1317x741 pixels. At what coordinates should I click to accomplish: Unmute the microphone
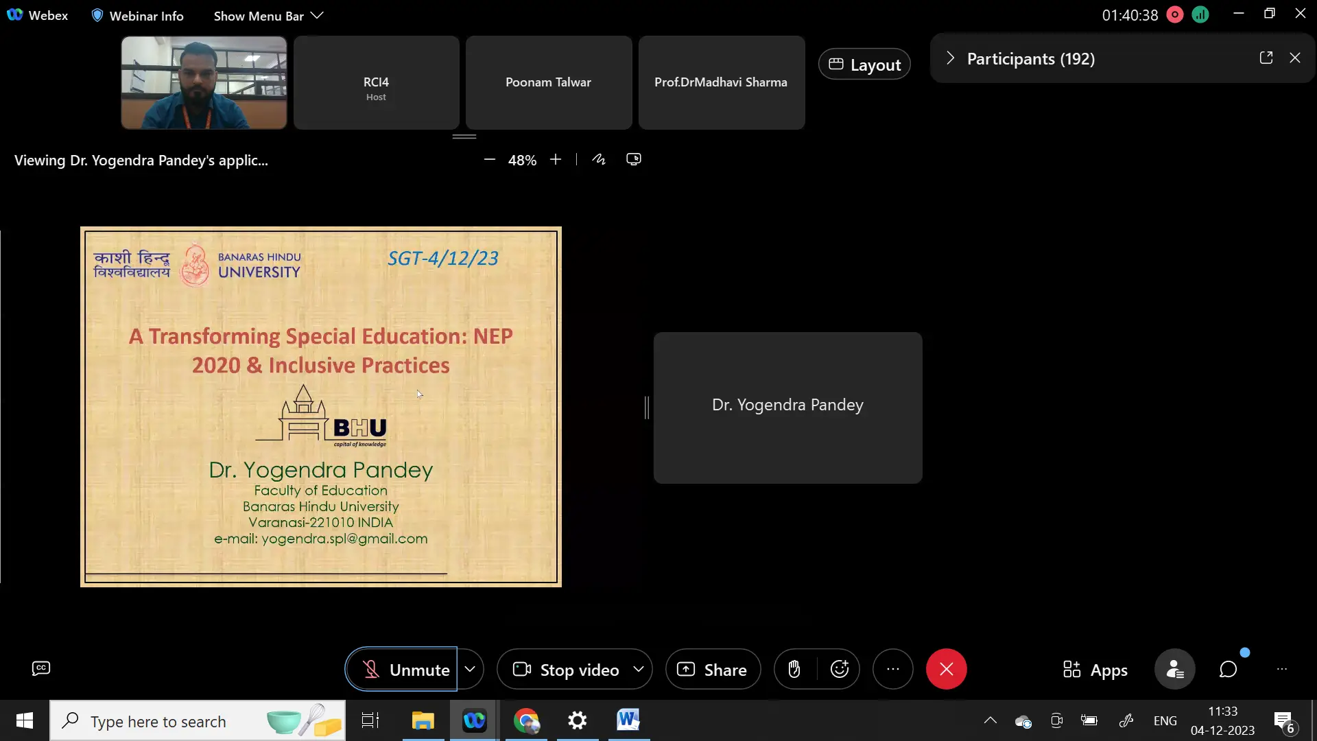point(402,669)
